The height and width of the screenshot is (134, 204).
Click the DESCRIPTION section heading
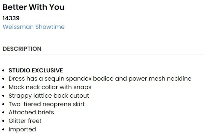click(22, 49)
